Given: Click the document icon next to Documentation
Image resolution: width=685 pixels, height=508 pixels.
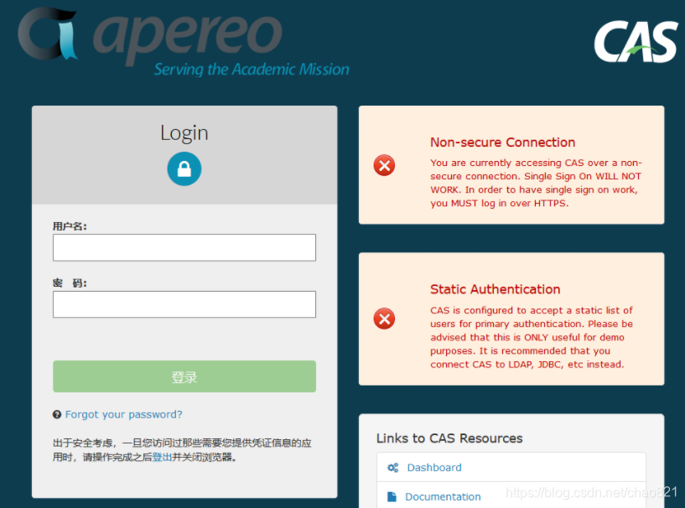Looking at the screenshot, I should point(392,496).
